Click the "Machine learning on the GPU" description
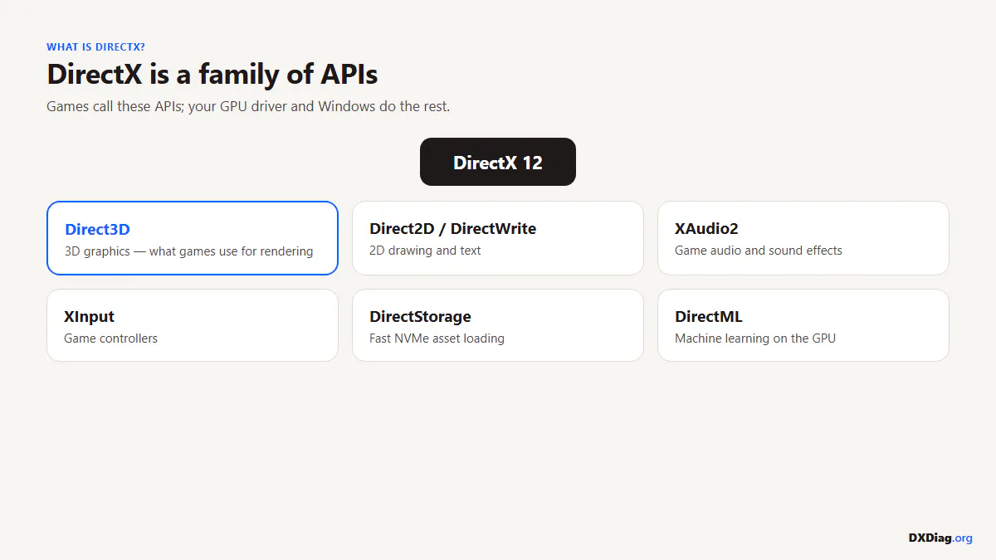The width and height of the screenshot is (996, 560). pyautogui.click(x=755, y=338)
